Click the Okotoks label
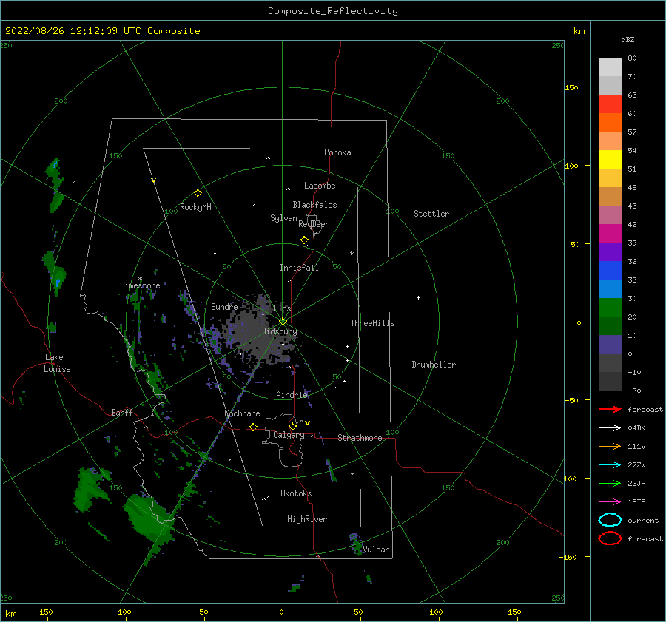Image resolution: width=666 pixels, height=622 pixels. [x=296, y=493]
